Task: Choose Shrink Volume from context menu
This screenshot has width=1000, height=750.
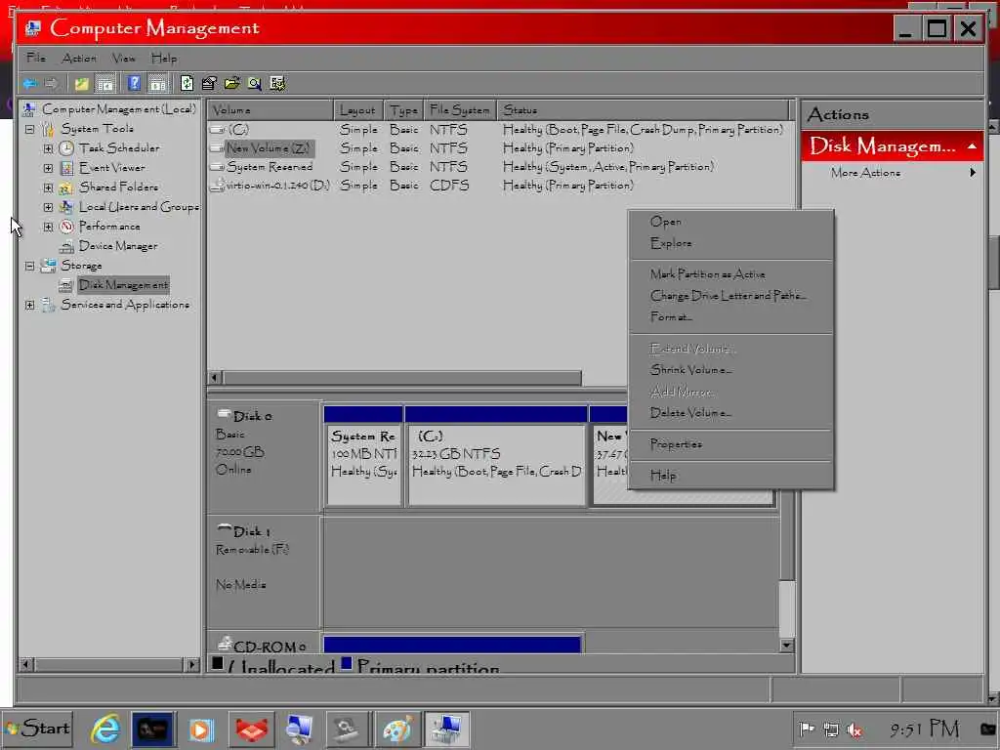Action: (730, 370)
